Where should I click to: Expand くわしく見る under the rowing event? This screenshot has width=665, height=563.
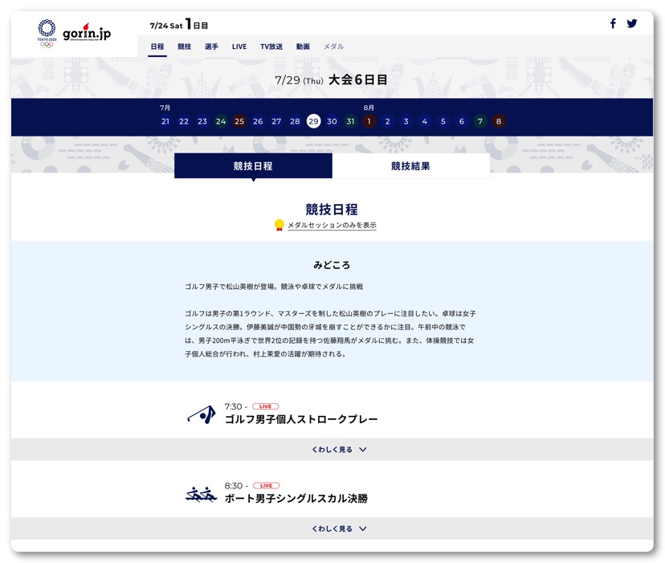[x=339, y=529]
